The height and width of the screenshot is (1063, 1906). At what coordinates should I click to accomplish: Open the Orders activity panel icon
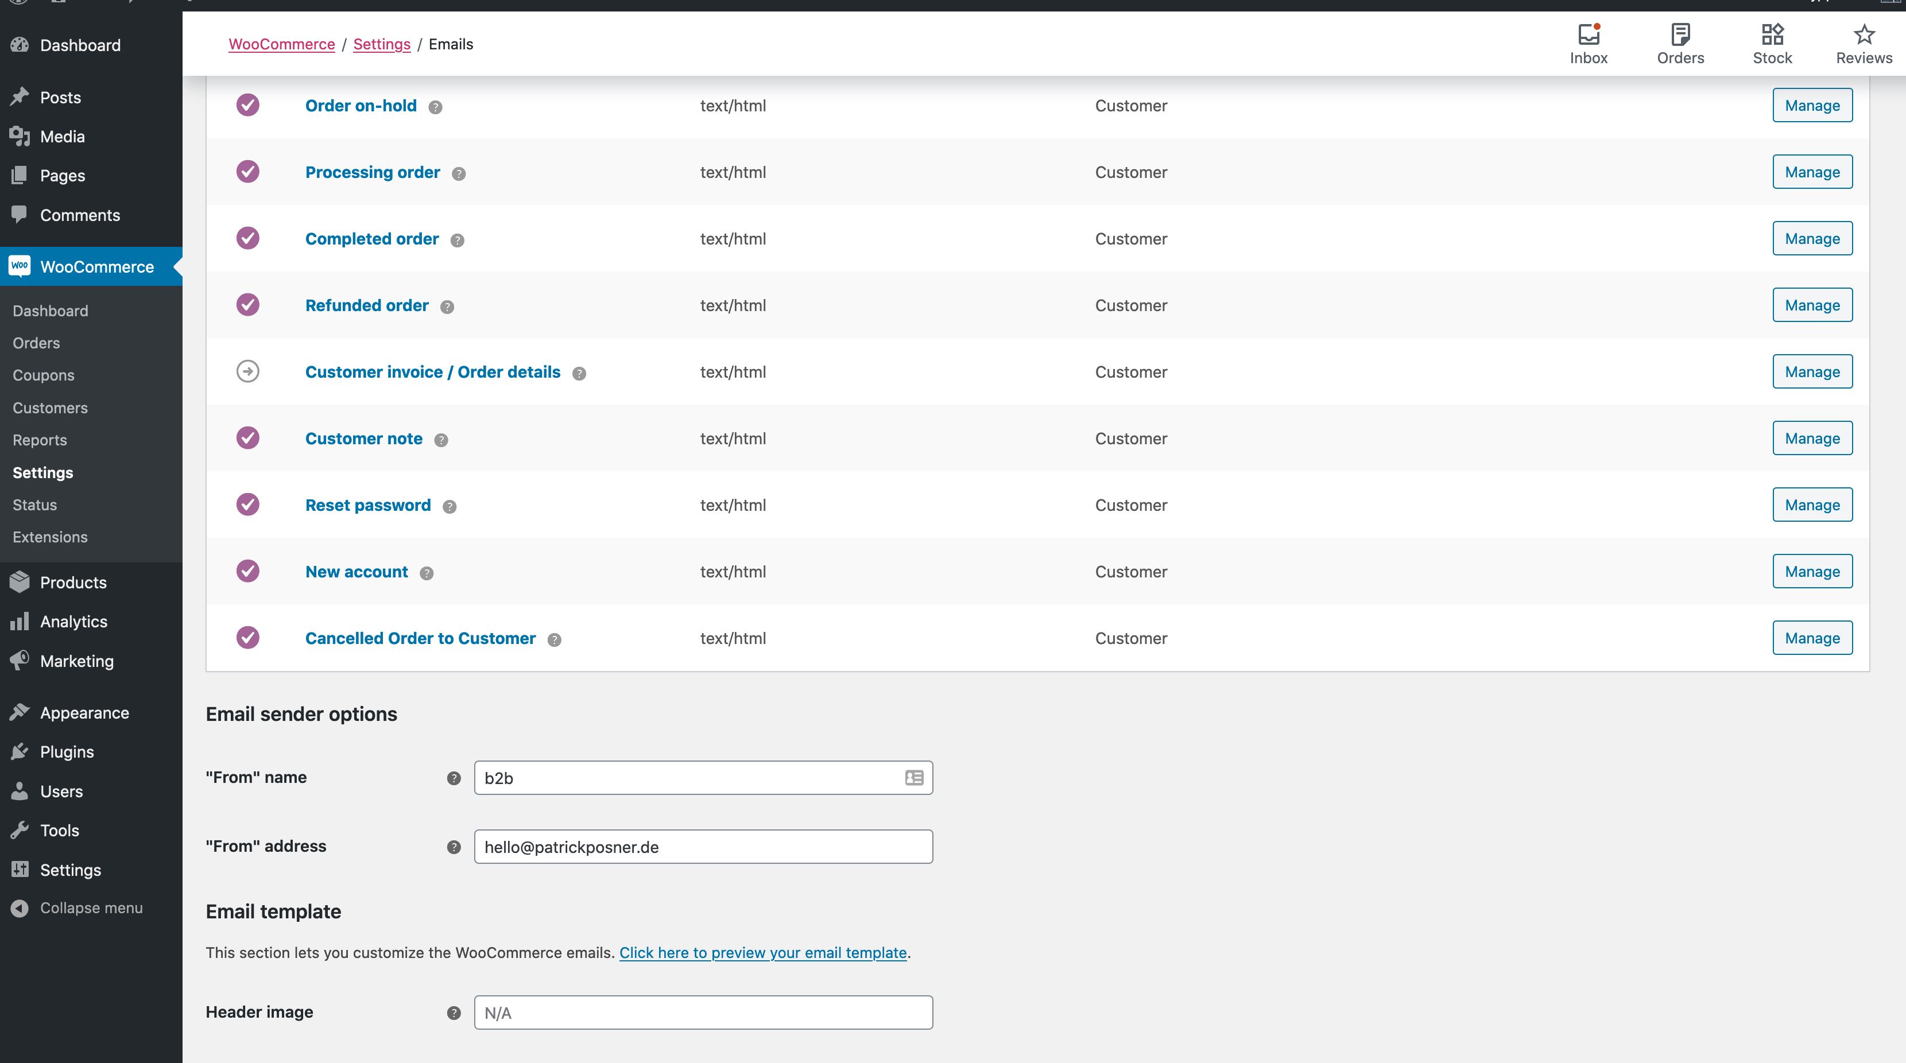pos(1680,34)
